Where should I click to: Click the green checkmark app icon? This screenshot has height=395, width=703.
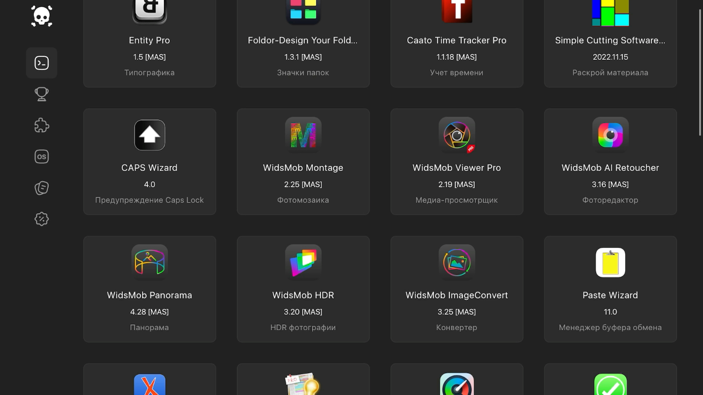[610, 385]
